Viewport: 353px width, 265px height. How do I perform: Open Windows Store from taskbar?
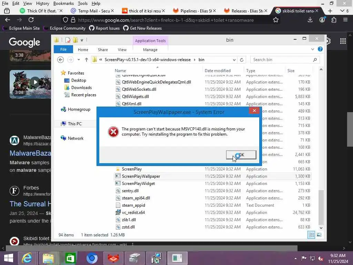70,258
